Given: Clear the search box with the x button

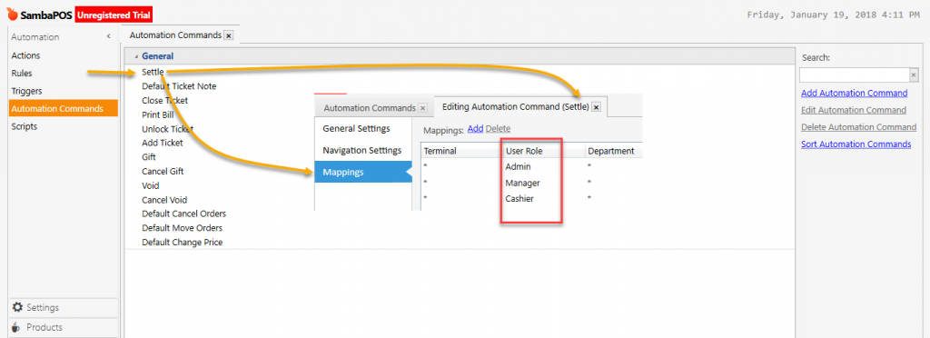Looking at the screenshot, I should coord(914,75).
